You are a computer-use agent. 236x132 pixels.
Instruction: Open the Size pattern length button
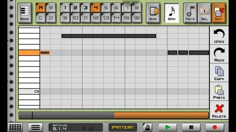[x=153, y=13]
